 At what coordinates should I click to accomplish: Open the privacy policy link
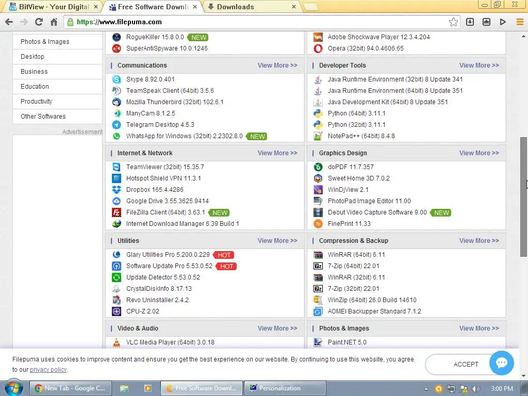48,370
